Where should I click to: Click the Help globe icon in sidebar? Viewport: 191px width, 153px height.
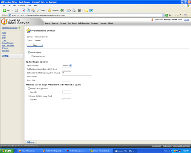(x=3, y=56)
